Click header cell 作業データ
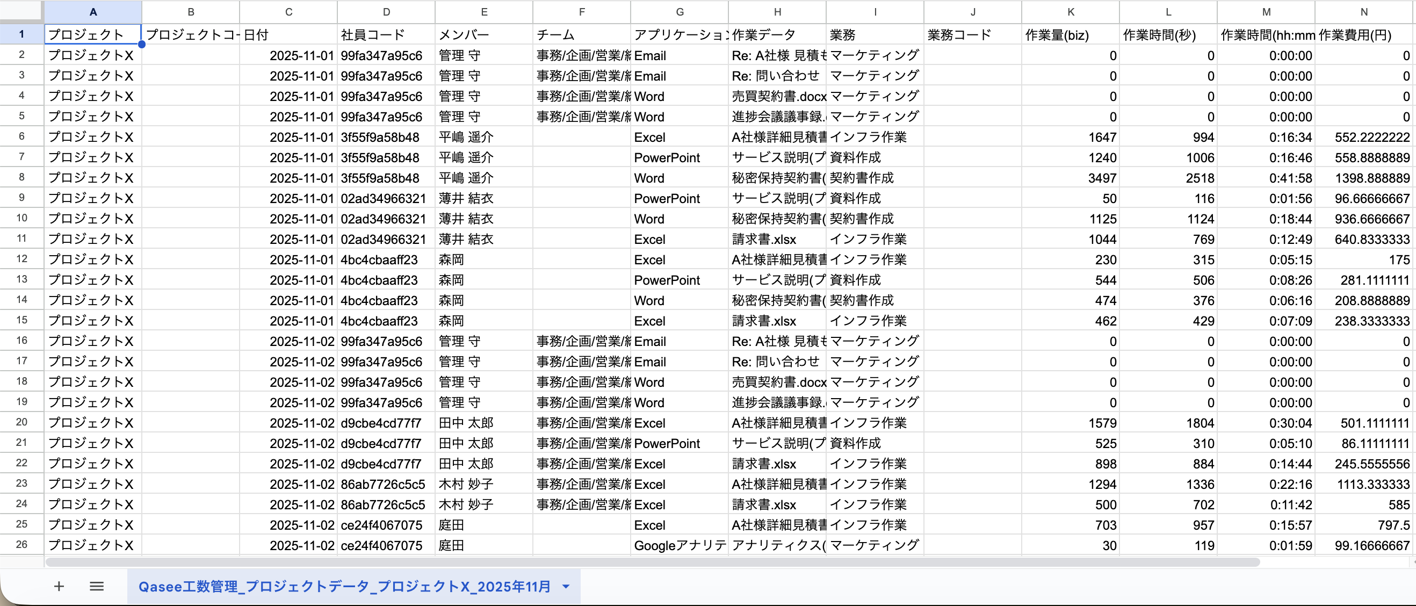The height and width of the screenshot is (606, 1416). coord(777,34)
